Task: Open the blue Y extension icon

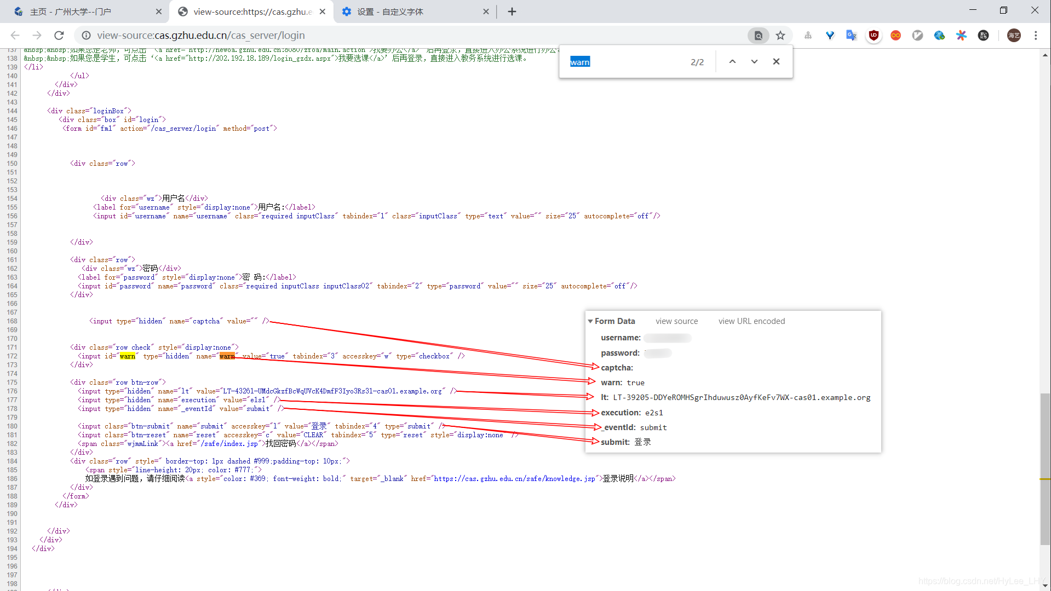Action: point(830,36)
